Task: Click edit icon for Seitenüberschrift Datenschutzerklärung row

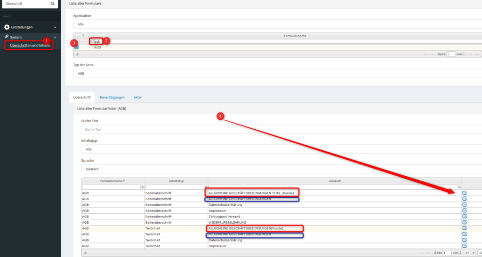Action: (x=465, y=205)
